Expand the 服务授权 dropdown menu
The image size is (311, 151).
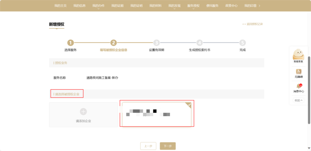(x=193, y=6)
